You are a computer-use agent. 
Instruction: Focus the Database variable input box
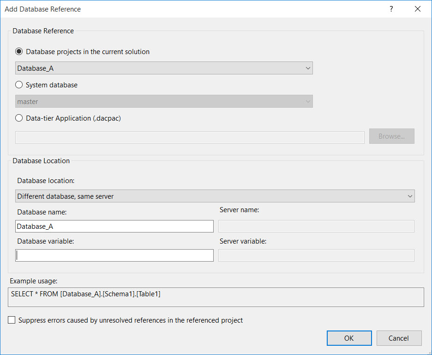114,256
